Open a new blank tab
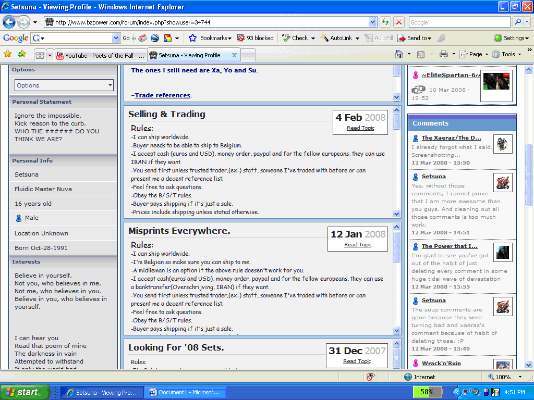 tap(248, 55)
